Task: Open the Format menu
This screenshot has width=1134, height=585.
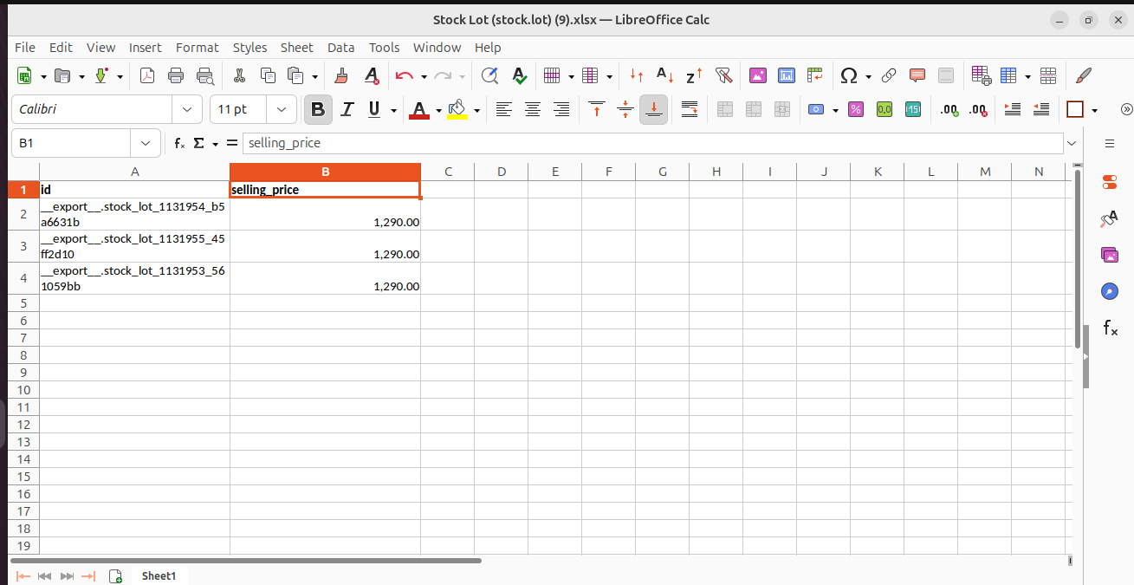Action: click(x=198, y=48)
